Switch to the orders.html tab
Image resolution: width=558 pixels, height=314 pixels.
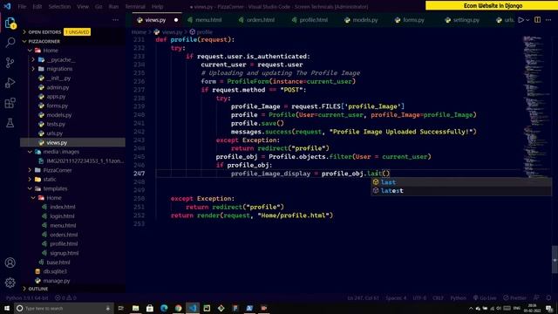point(261,20)
